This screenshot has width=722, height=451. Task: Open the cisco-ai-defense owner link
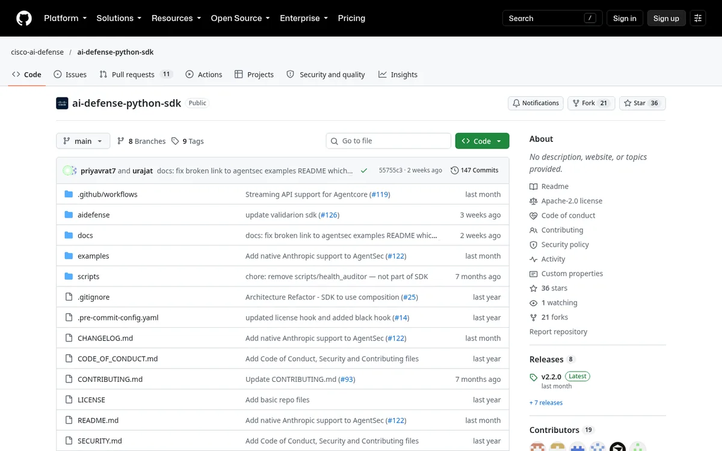(37, 52)
